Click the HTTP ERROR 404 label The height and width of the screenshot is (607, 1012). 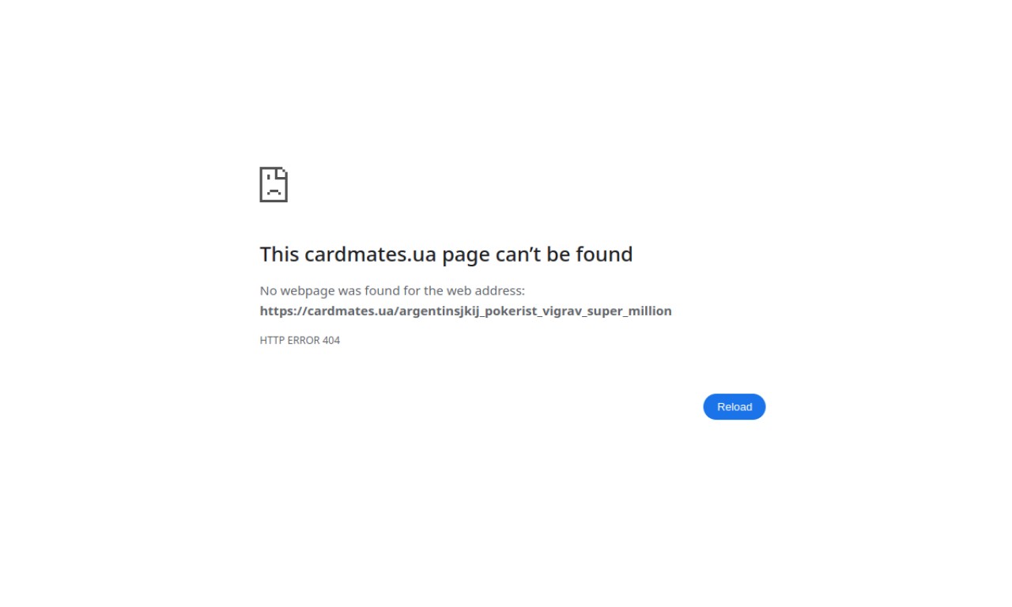coord(300,340)
